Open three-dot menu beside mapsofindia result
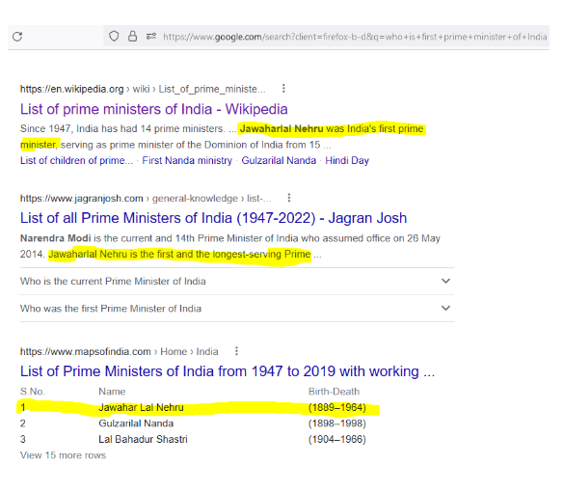The width and height of the screenshot is (563, 492). pos(236,351)
